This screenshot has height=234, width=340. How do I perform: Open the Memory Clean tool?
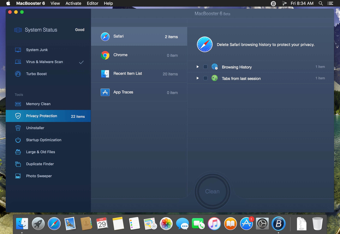click(x=38, y=104)
